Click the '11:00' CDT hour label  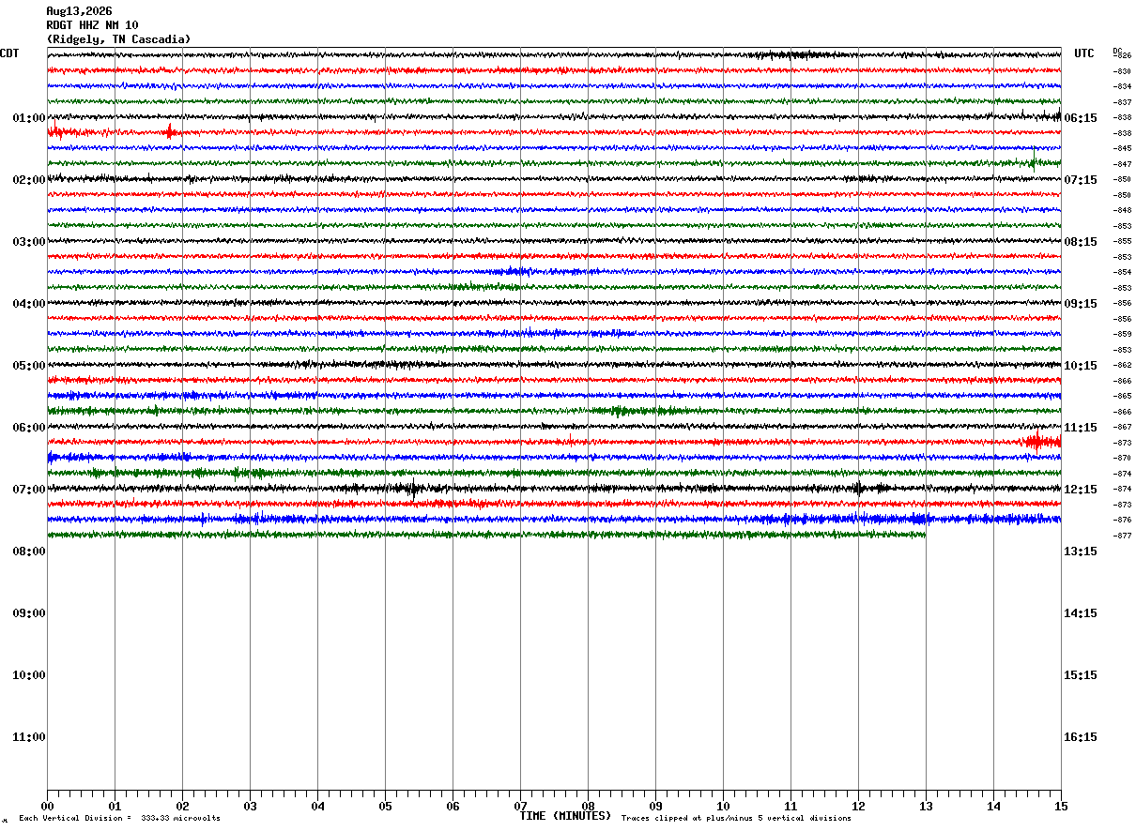coord(28,737)
